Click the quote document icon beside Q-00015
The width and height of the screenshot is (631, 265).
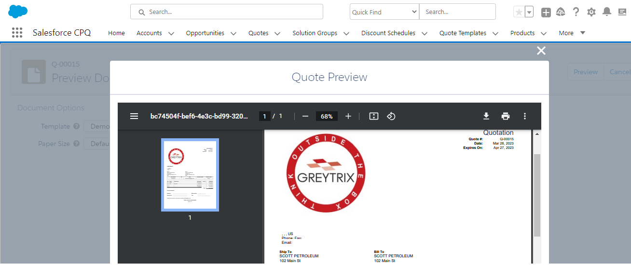coord(34,72)
